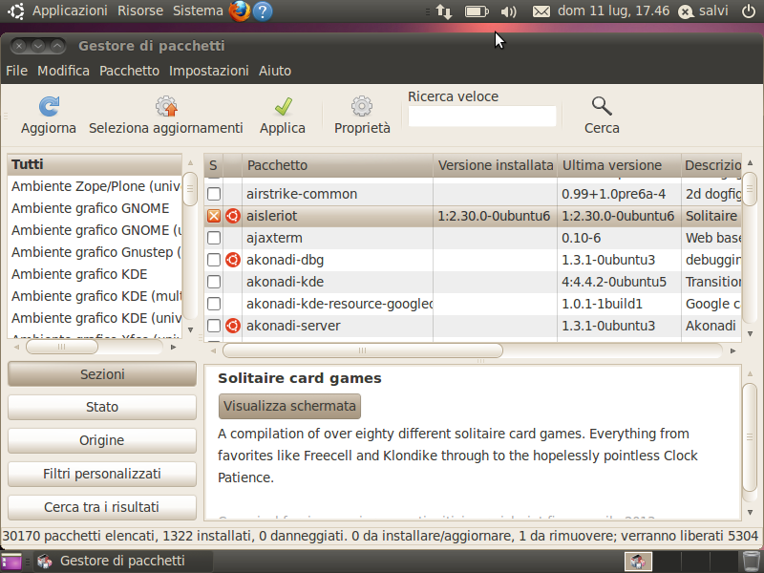The height and width of the screenshot is (573, 764).
Task: Check the battery status indicator
Action: click(x=477, y=11)
